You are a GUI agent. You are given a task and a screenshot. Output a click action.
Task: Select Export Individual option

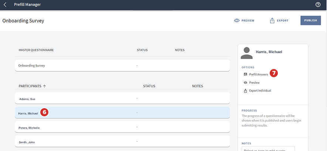click(x=260, y=91)
